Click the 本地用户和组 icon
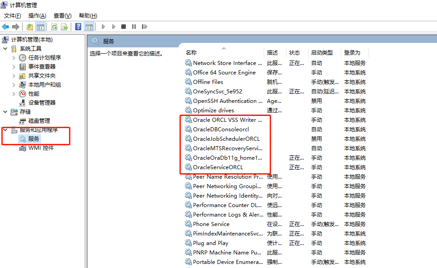 (x=22, y=85)
